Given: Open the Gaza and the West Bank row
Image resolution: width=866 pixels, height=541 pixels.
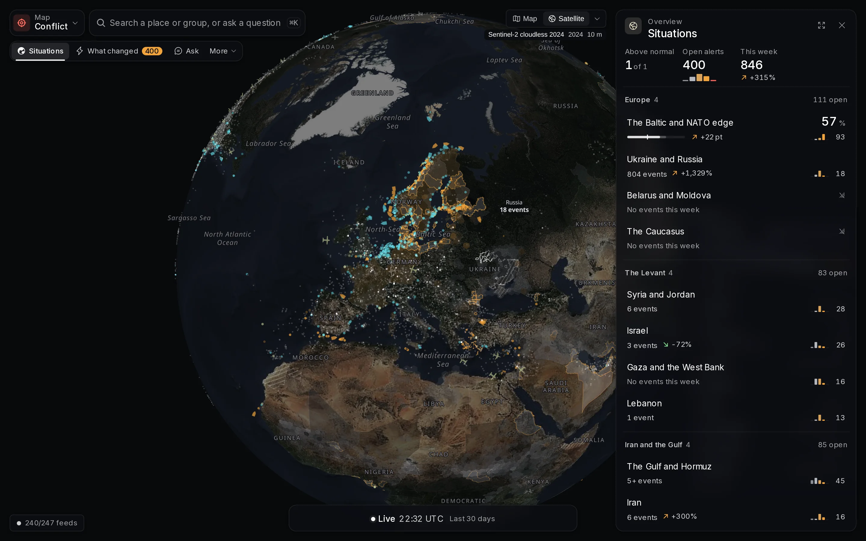Looking at the screenshot, I should 736,374.
